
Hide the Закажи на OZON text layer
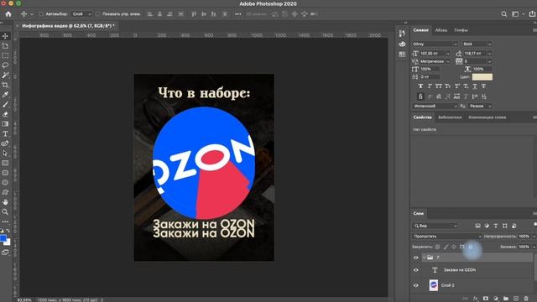416,270
